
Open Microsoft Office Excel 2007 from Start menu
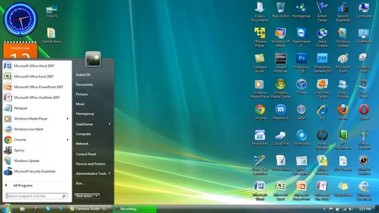tap(37, 76)
